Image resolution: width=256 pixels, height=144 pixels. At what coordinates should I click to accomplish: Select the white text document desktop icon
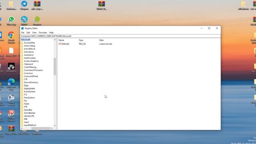(11, 51)
